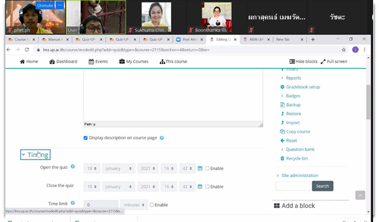This screenshot has height=222, width=379.
Task: Open the day dropdown for Open the quiz
Action: coord(92,168)
